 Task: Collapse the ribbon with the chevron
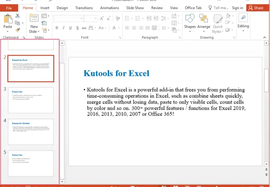pos(264,37)
